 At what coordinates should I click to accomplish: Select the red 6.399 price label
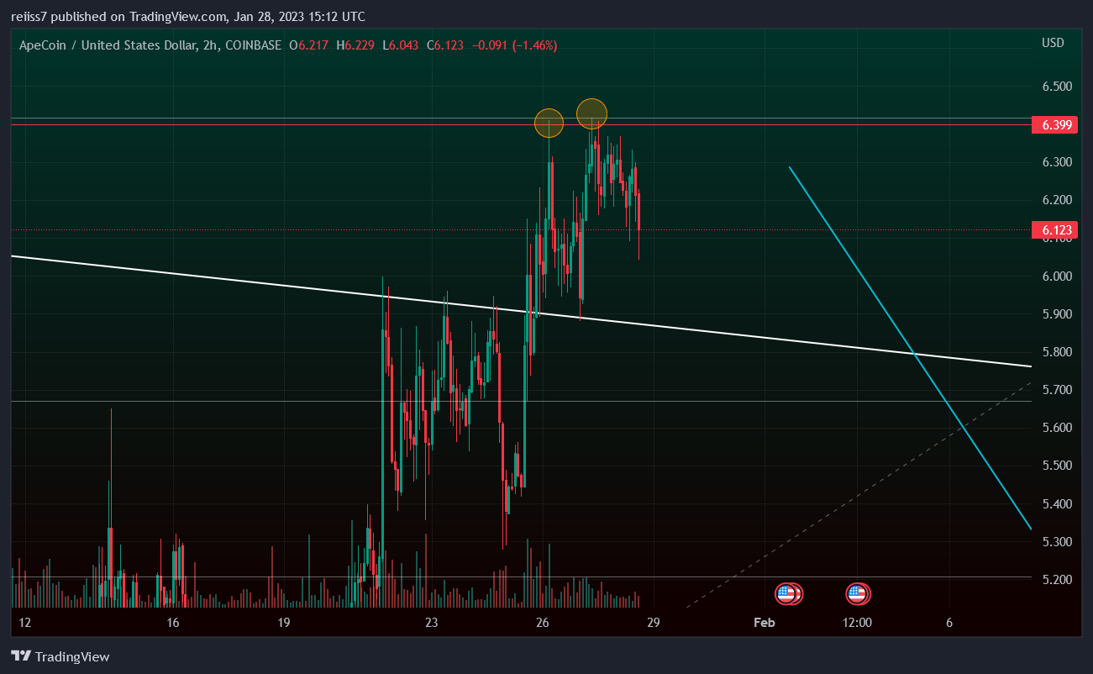click(1054, 125)
